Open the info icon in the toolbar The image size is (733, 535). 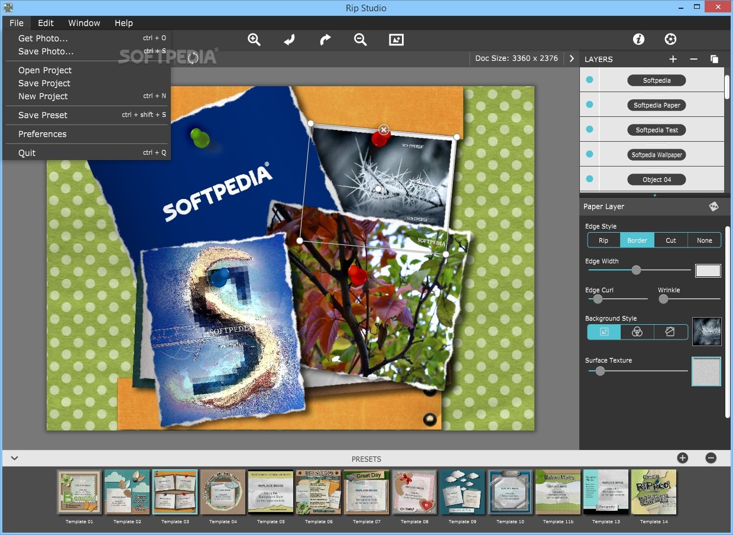click(x=638, y=39)
